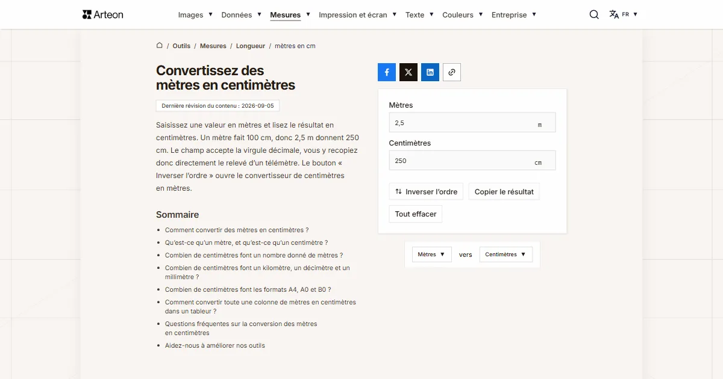Open Longueur breadcrumb link
This screenshot has height=379, width=723.
click(x=251, y=46)
